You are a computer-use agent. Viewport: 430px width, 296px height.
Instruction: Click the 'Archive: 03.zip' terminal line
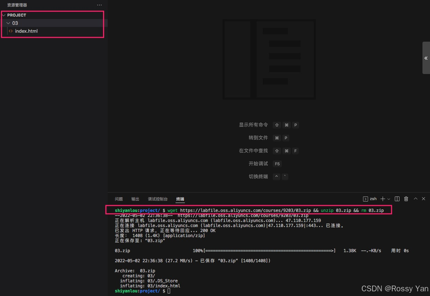(135, 271)
